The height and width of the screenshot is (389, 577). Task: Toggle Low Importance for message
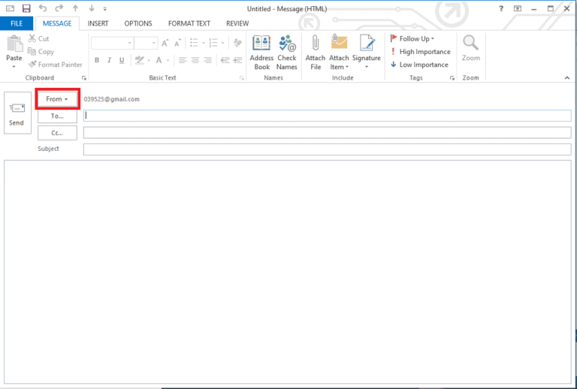click(x=419, y=65)
